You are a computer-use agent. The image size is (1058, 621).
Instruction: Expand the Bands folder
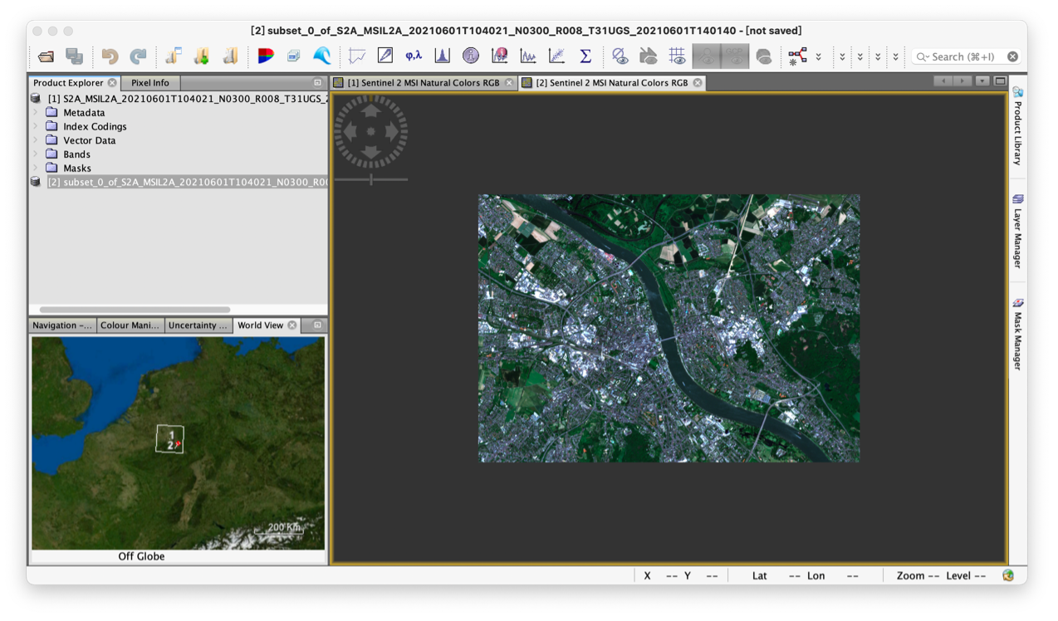click(36, 154)
